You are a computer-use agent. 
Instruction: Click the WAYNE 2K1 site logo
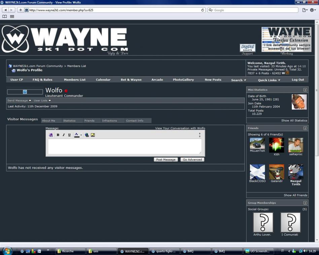pos(65,39)
